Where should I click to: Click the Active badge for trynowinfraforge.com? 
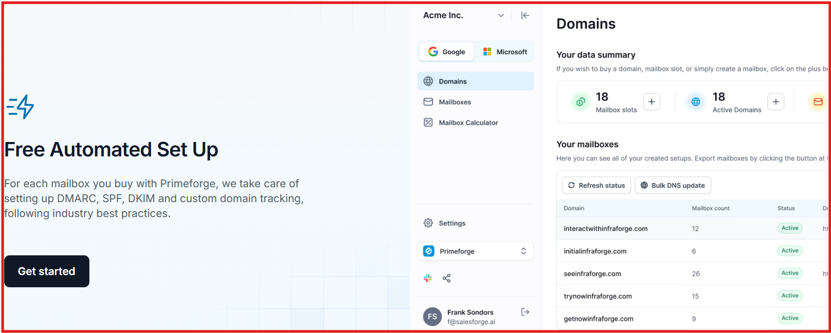pyautogui.click(x=790, y=295)
